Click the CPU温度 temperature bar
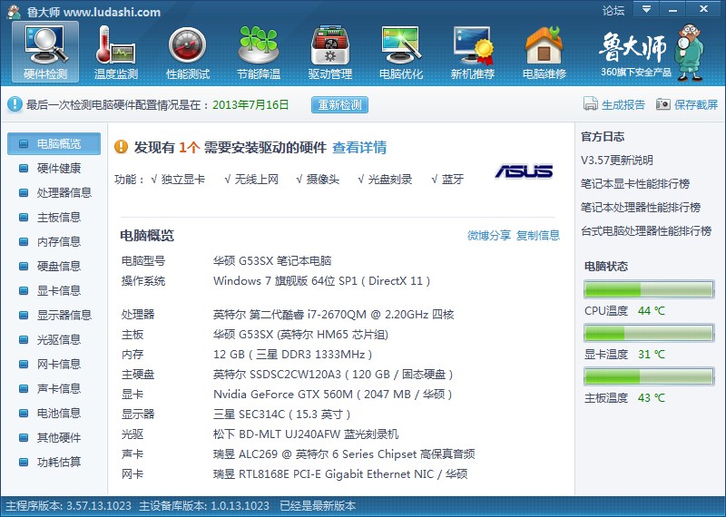This screenshot has width=726, height=517. coord(648,290)
